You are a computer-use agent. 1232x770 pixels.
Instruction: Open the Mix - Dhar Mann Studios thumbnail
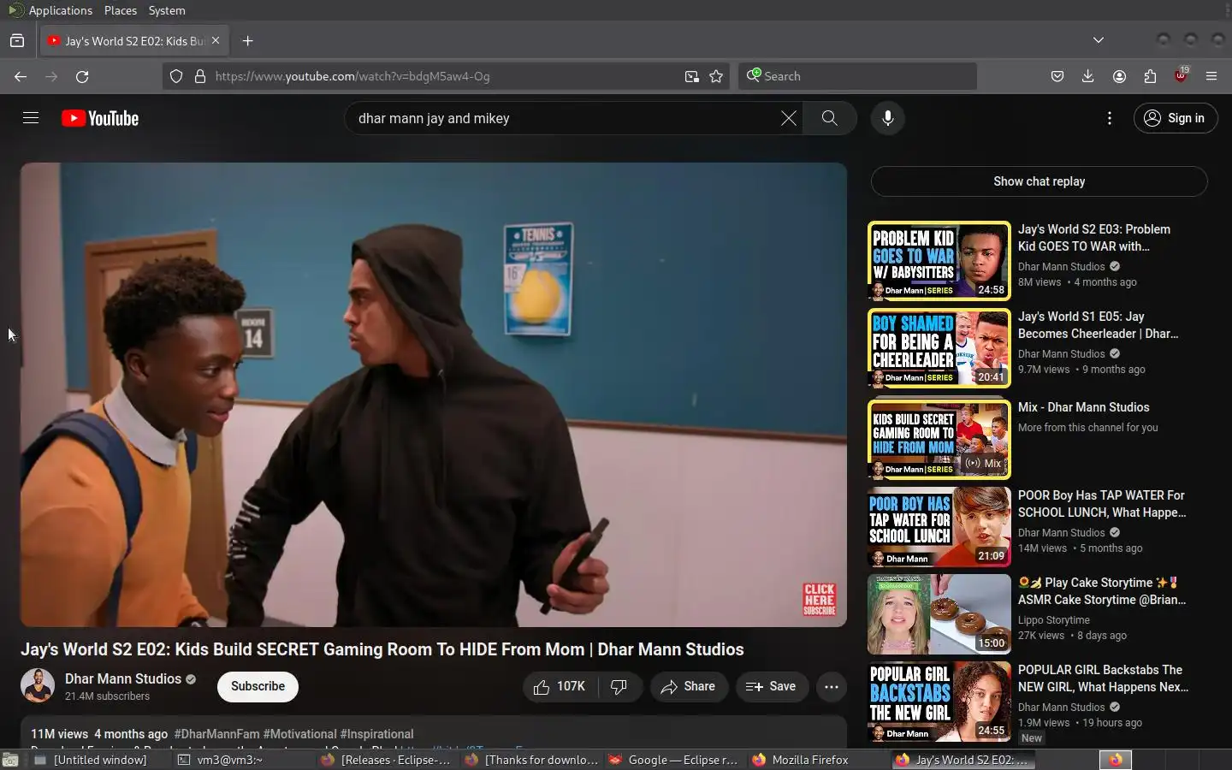tap(939, 440)
